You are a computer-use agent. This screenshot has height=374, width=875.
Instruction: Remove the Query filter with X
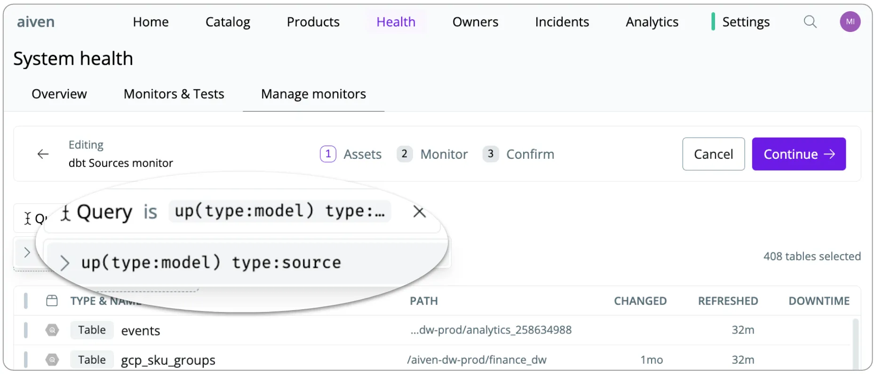click(419, 212)
